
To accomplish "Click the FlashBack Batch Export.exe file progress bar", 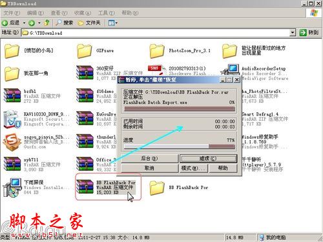I will pyautogui.click(x=179, y=109).
